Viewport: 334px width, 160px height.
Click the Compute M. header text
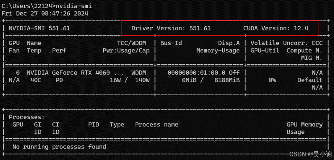pos(304,51)
